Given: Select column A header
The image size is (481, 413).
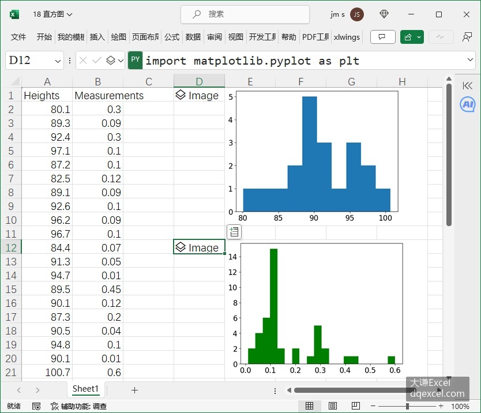Looking at the screenshot, I should pos(47,81).
